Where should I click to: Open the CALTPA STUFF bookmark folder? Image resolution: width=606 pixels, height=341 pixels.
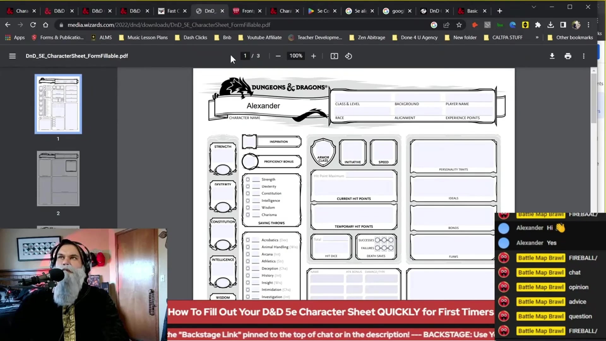click(503, 37)
